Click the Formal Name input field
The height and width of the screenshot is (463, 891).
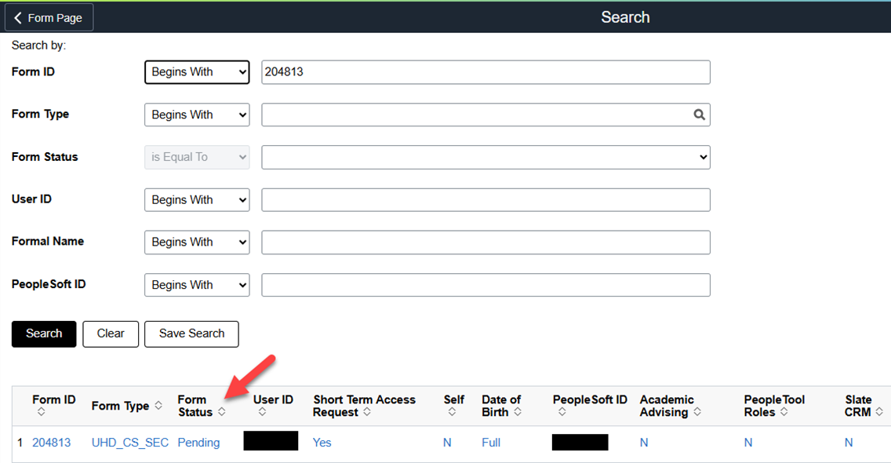tap(486, 242)
